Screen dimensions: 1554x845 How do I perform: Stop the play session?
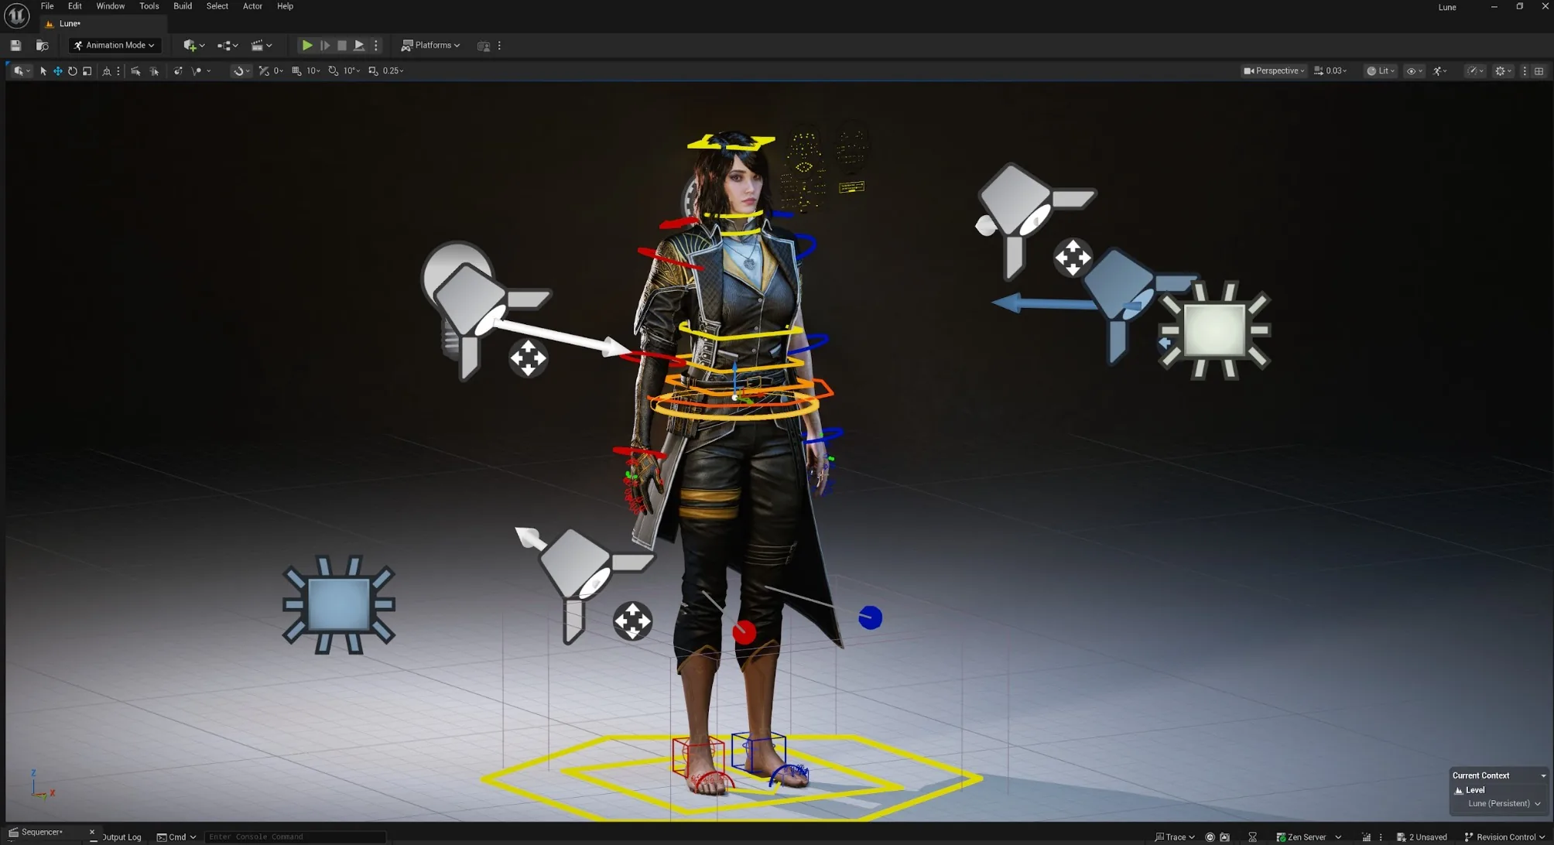tap(342, 46)
